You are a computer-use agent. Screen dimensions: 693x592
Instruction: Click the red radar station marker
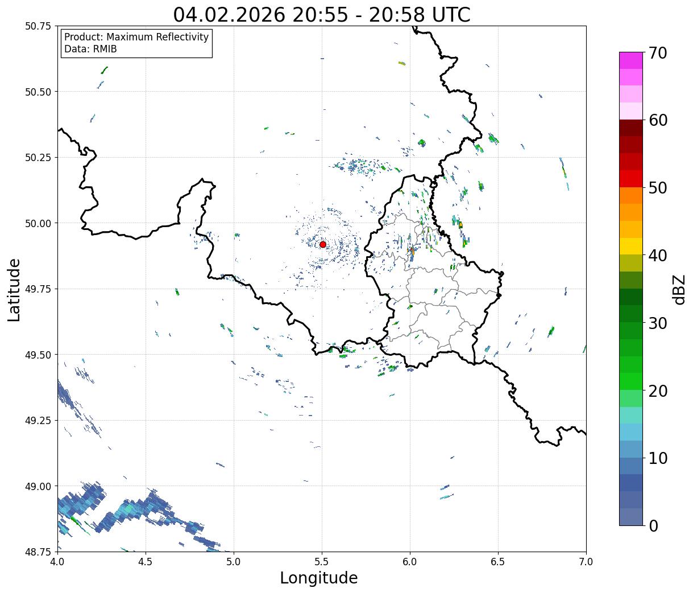coord(323,244)
